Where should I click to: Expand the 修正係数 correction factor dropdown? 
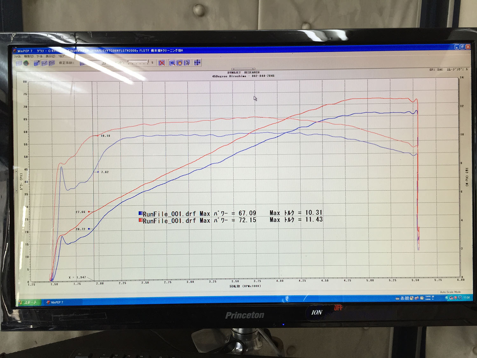point(103,63)
